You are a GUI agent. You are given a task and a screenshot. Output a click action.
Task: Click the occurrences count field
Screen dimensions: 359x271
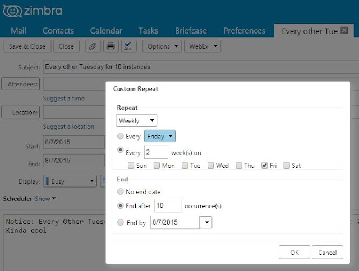[x=168, y=205]
